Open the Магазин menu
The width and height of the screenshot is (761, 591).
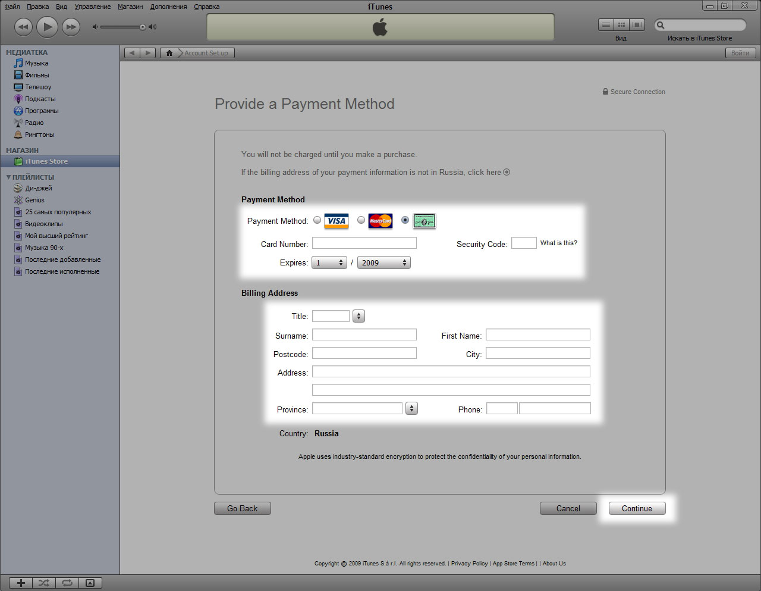click(x=130, y=7)
